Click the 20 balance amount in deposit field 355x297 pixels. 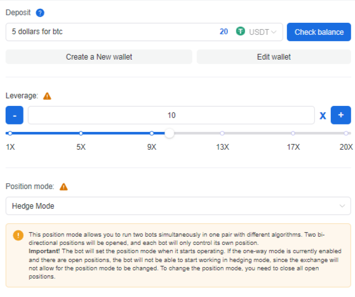click(224, 32)
